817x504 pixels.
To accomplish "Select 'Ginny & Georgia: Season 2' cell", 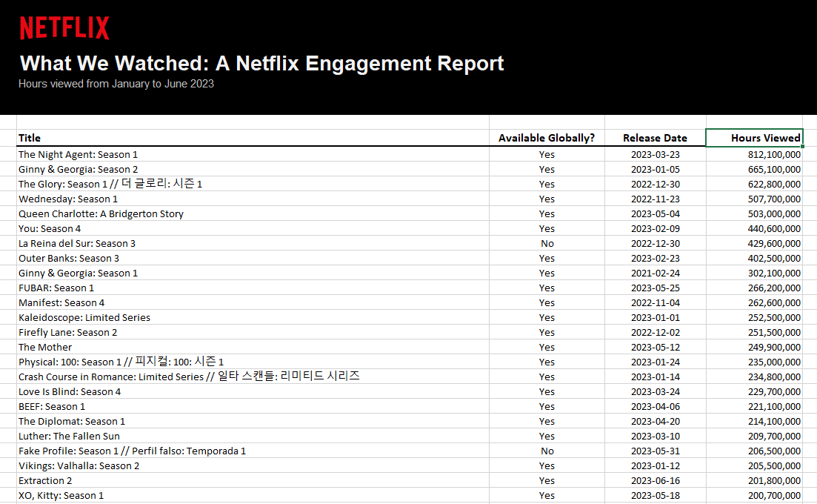I will point(253,170).
